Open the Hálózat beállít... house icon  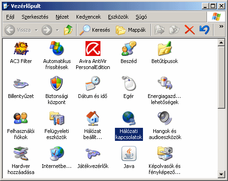pos(93,118)
